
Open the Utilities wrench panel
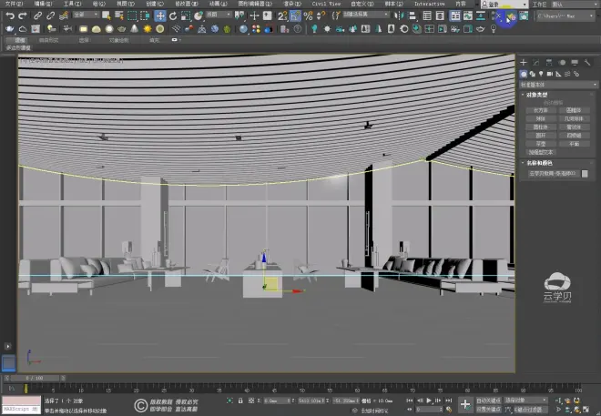point(587,63)
